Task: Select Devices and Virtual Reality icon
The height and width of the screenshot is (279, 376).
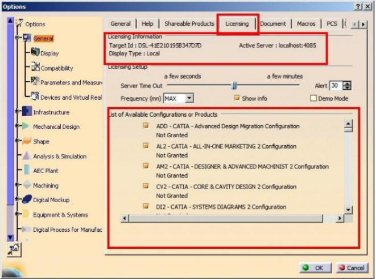Action: (35, 97)
